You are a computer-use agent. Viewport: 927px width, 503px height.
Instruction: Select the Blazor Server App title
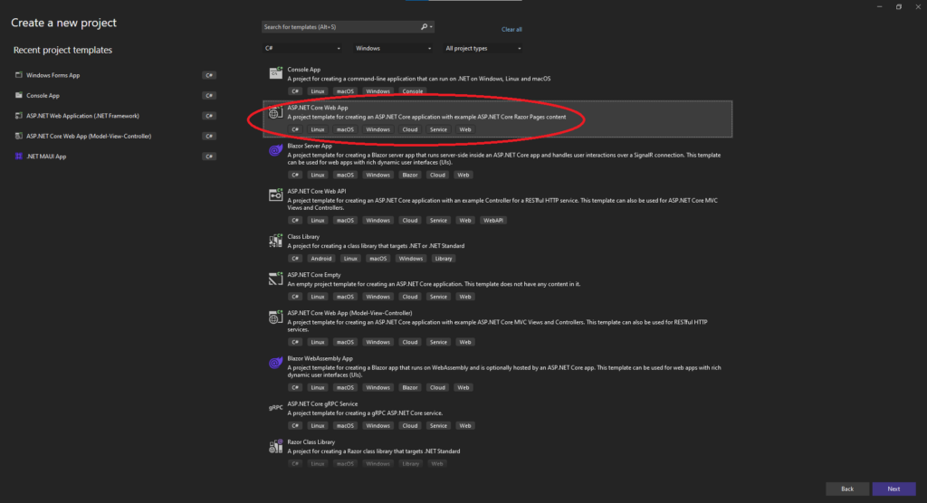pos(310,146)
